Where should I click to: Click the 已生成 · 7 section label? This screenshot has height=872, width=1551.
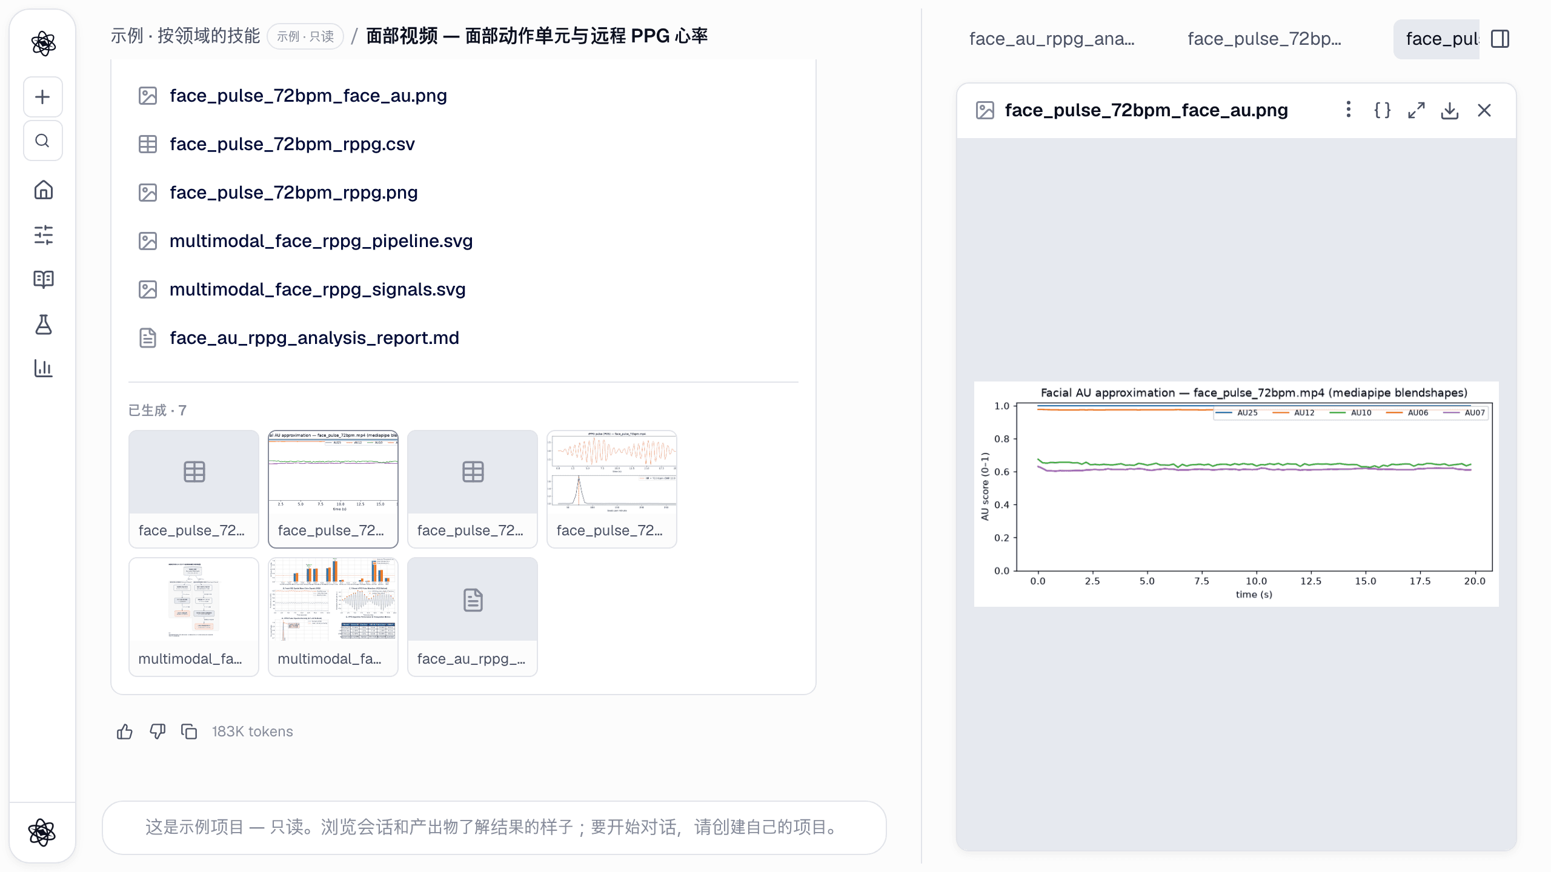[x=158, y=411]
